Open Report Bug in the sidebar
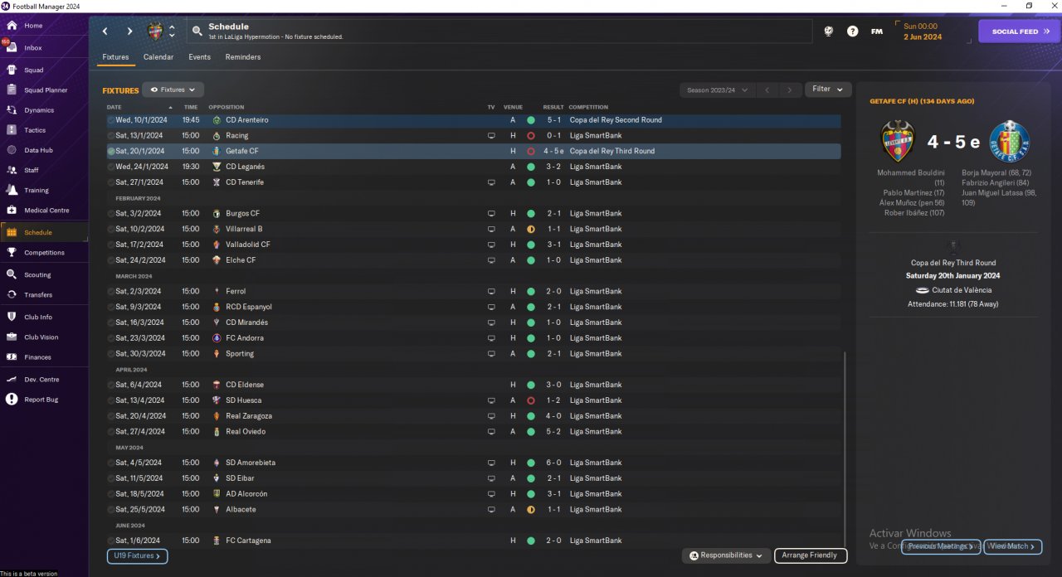 coord(41,400)
